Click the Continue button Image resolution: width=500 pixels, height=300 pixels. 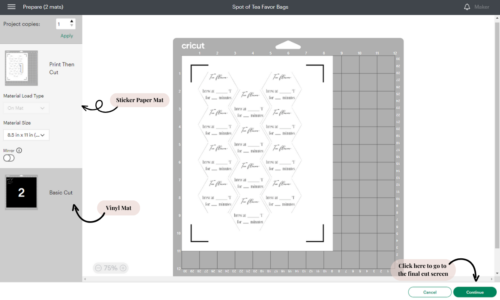coord(475,292)
